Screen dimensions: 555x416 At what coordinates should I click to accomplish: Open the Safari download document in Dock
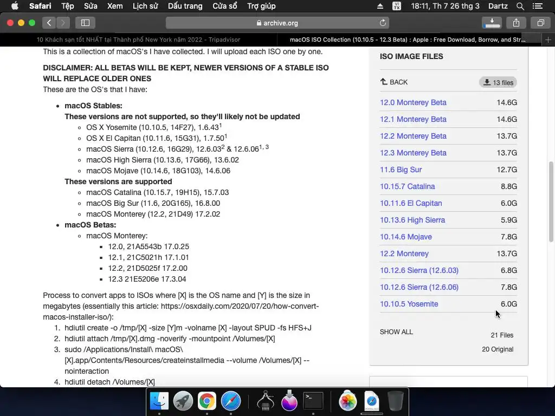[x=372, y=401]
